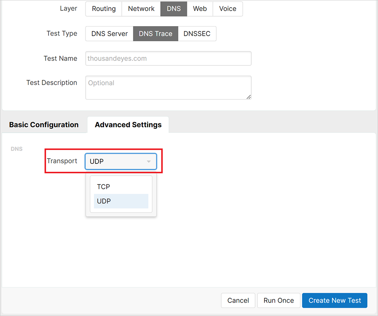Click the Transport dropdown caret arrow
The height and width of the screenshot is (316, 378).
pyautogui.click(x=149, y=162)
